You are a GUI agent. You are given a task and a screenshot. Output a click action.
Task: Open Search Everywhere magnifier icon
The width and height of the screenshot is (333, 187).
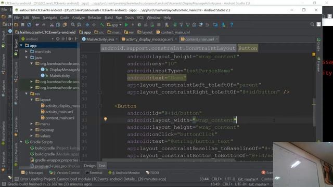click(312, 24)
